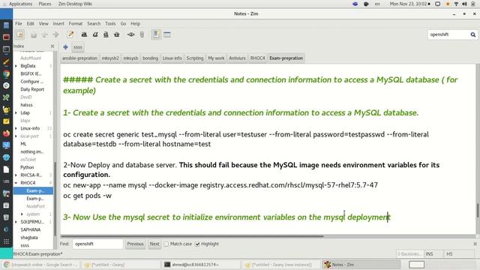Open the File menu
The width and height of the screenshot is (480, 270).
[x=19, y=23]
